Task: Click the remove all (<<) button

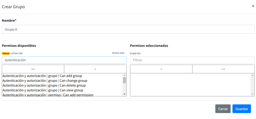Action: pos(223,69)
